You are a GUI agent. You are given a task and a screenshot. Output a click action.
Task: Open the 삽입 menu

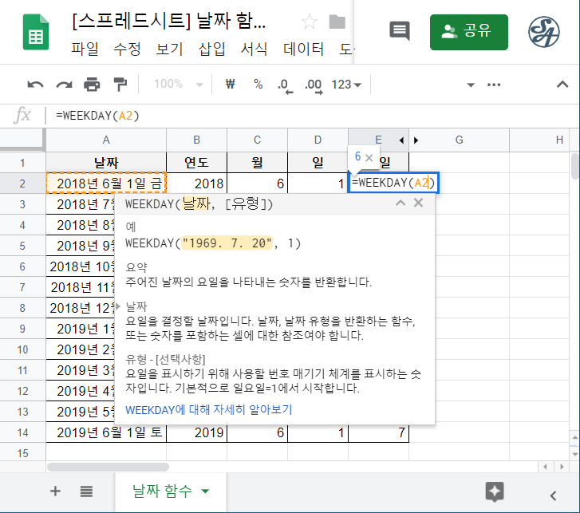211,49
